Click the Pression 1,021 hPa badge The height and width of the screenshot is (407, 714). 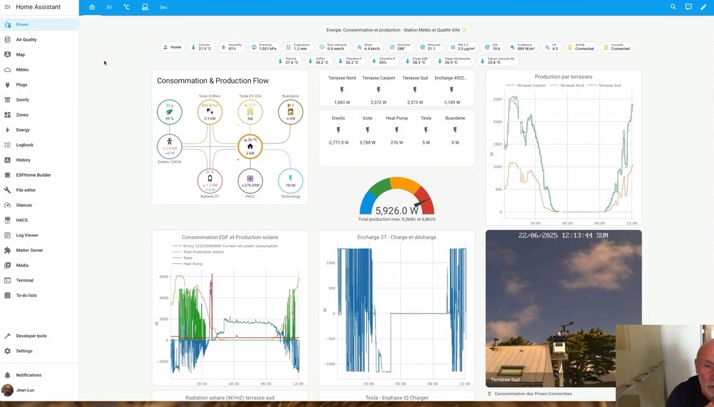264,47
